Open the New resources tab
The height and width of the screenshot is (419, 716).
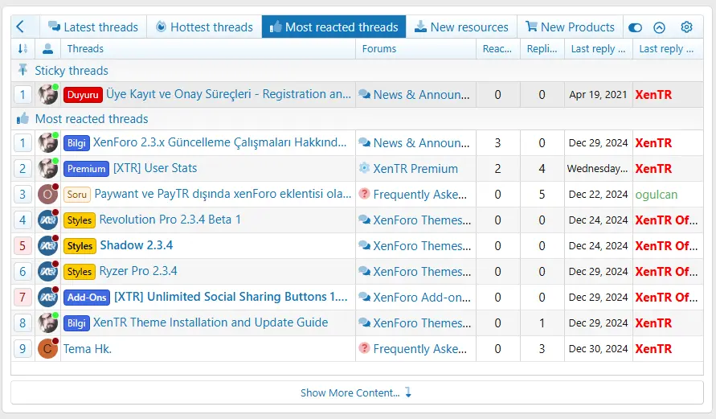pos(461,27)
